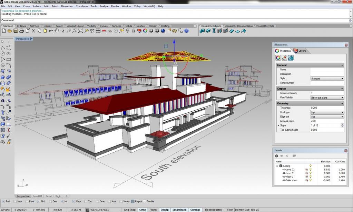Image resolution: width=353 pixels, height=212 pixels.
Task: Open the Style dropdown showing Standard
Action: point(327,79)
